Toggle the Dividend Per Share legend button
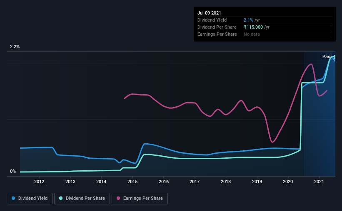 (x=82, y=199)
